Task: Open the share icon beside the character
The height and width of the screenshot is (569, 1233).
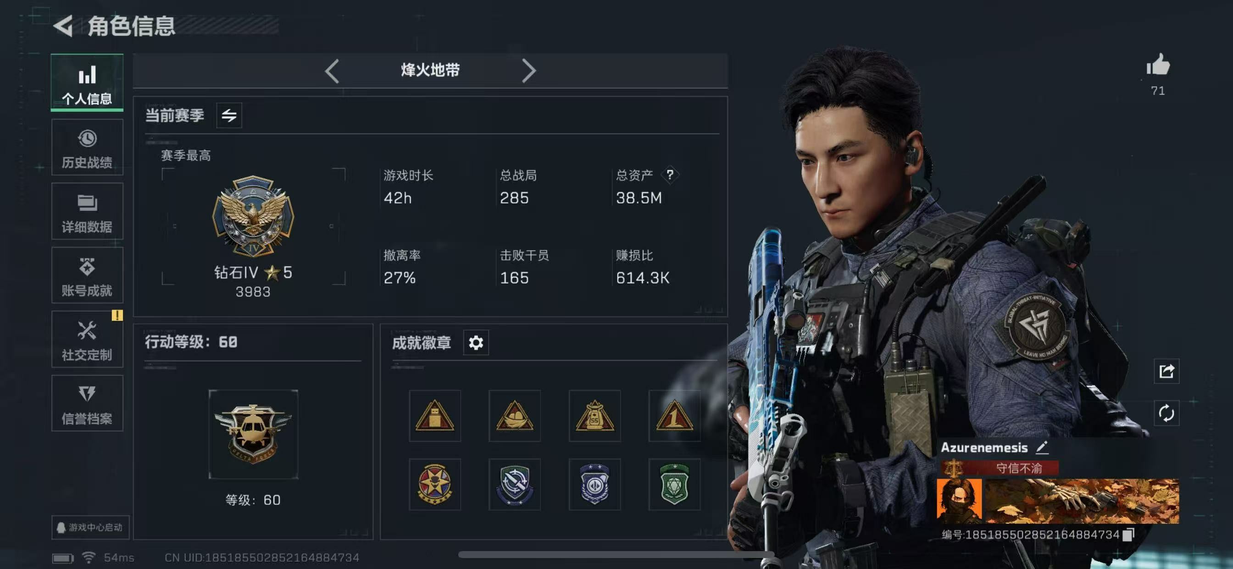Action: click(x=1166, y=371)
